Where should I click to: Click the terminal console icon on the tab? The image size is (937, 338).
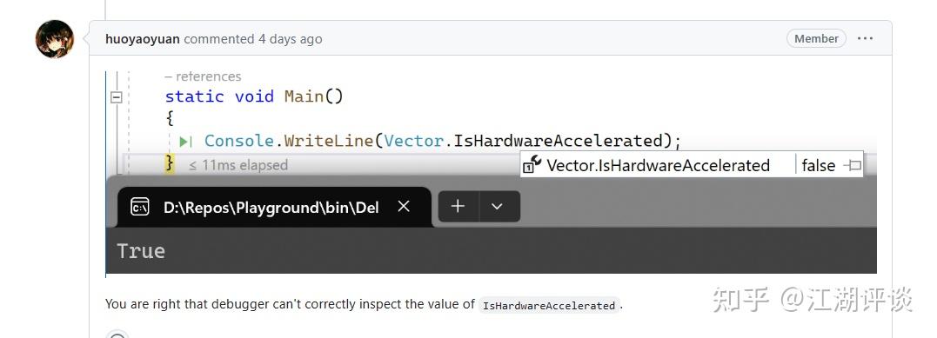[x=140, y=207]
